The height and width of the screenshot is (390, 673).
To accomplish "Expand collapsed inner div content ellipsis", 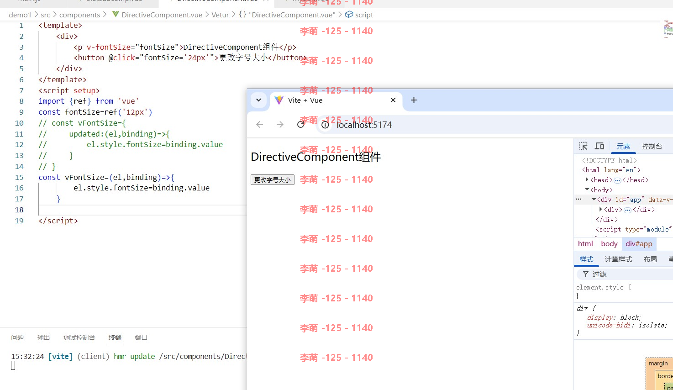I will click(627, 210).
